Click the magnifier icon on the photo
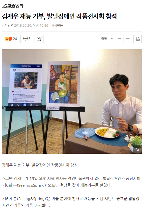144x210 pixels. click(138, 150)
